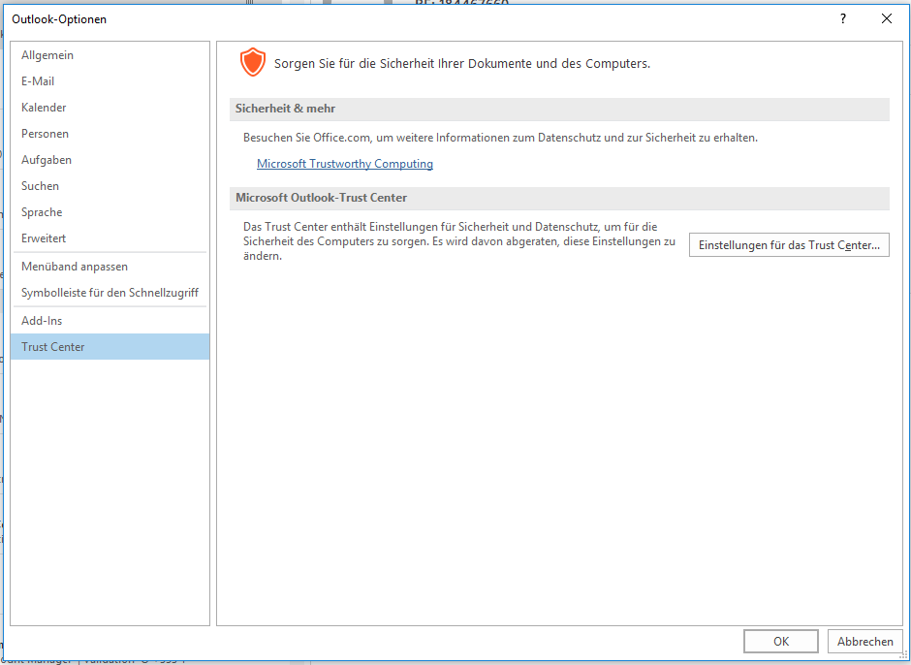This screenshot has height=665, width=911.
Task: Confirm the dialog with OK
Action: point(780,642)
